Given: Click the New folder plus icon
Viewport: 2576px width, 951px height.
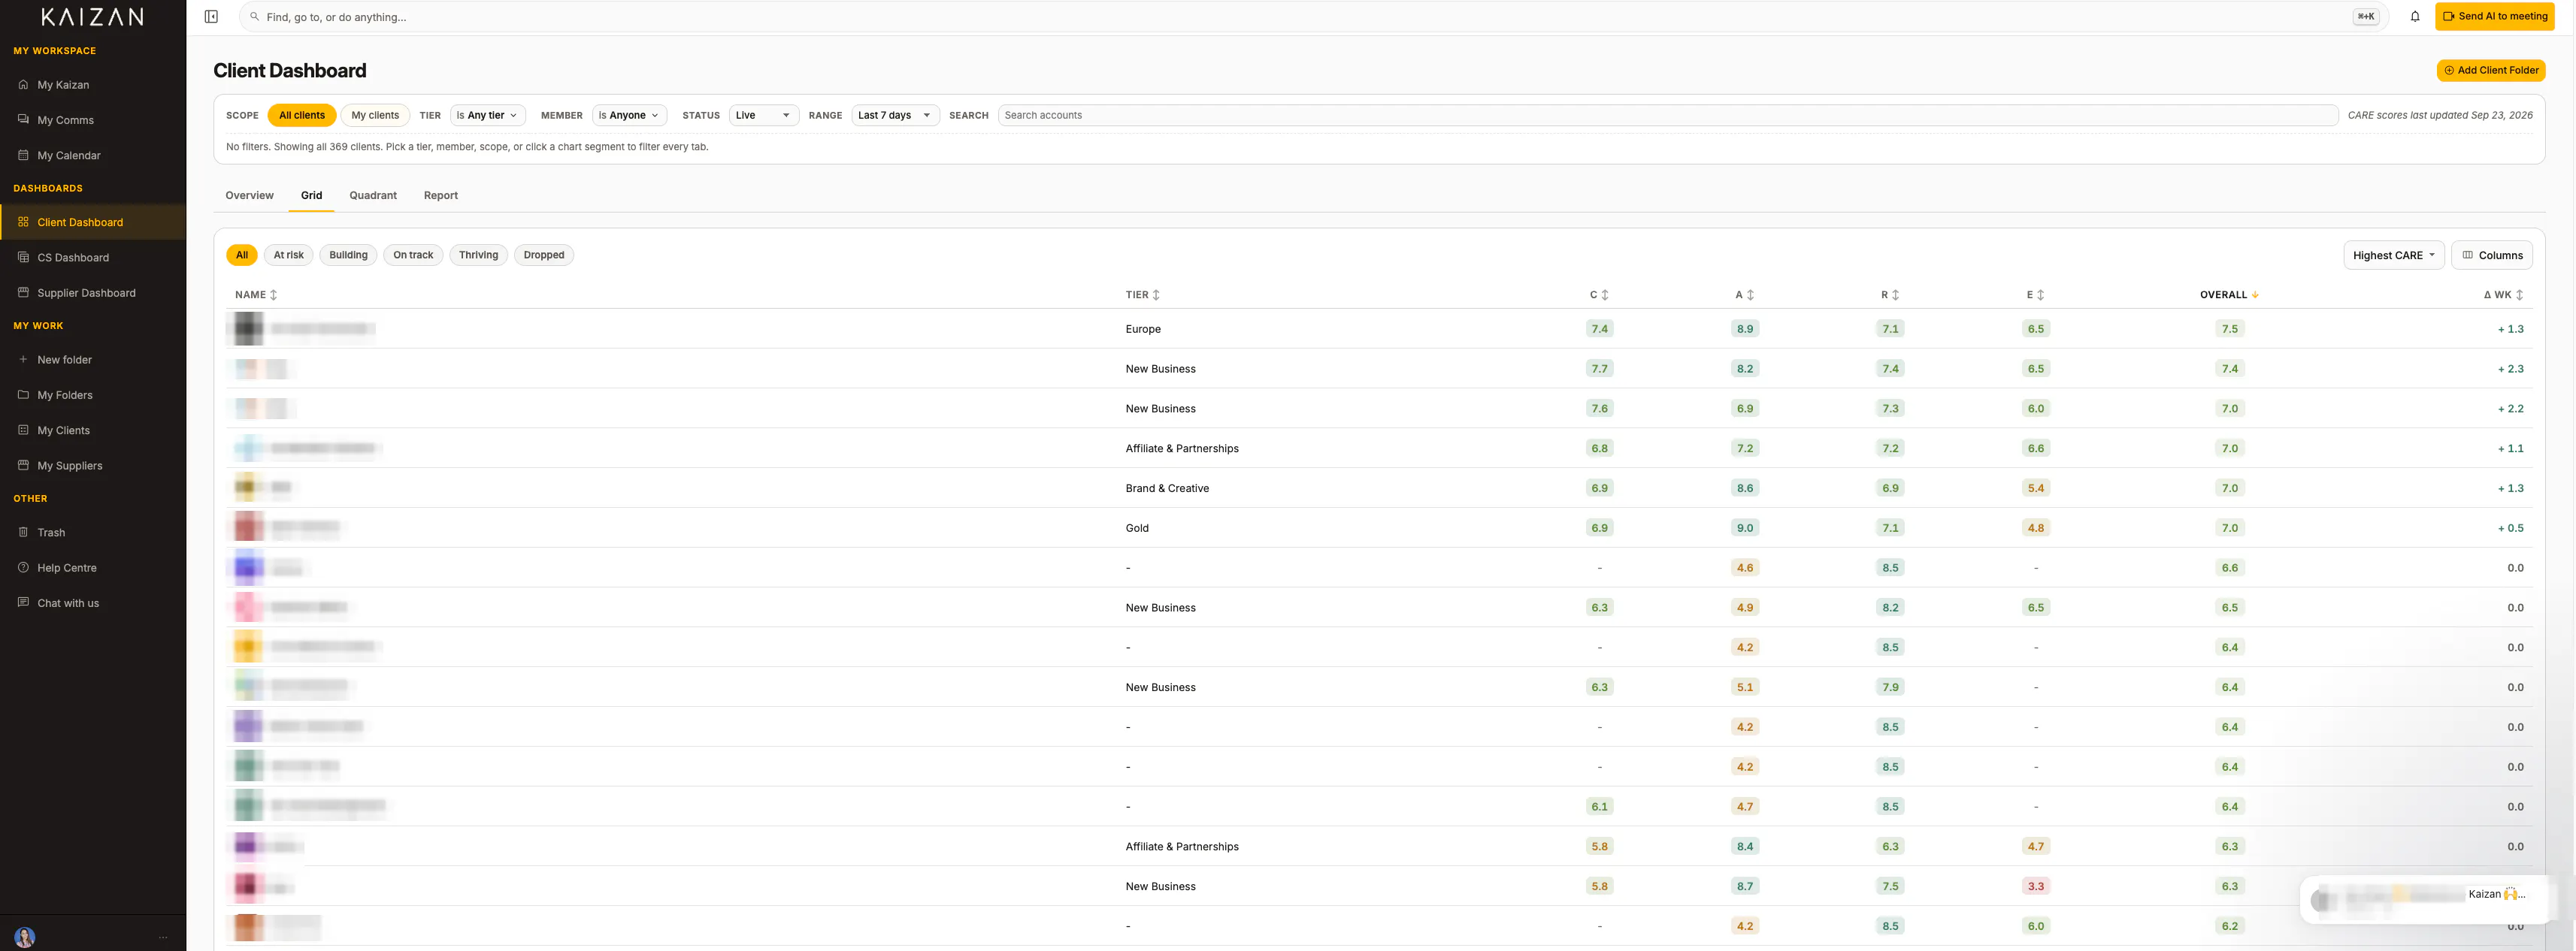Looking at the screenshot, I should tap(23, 360).
